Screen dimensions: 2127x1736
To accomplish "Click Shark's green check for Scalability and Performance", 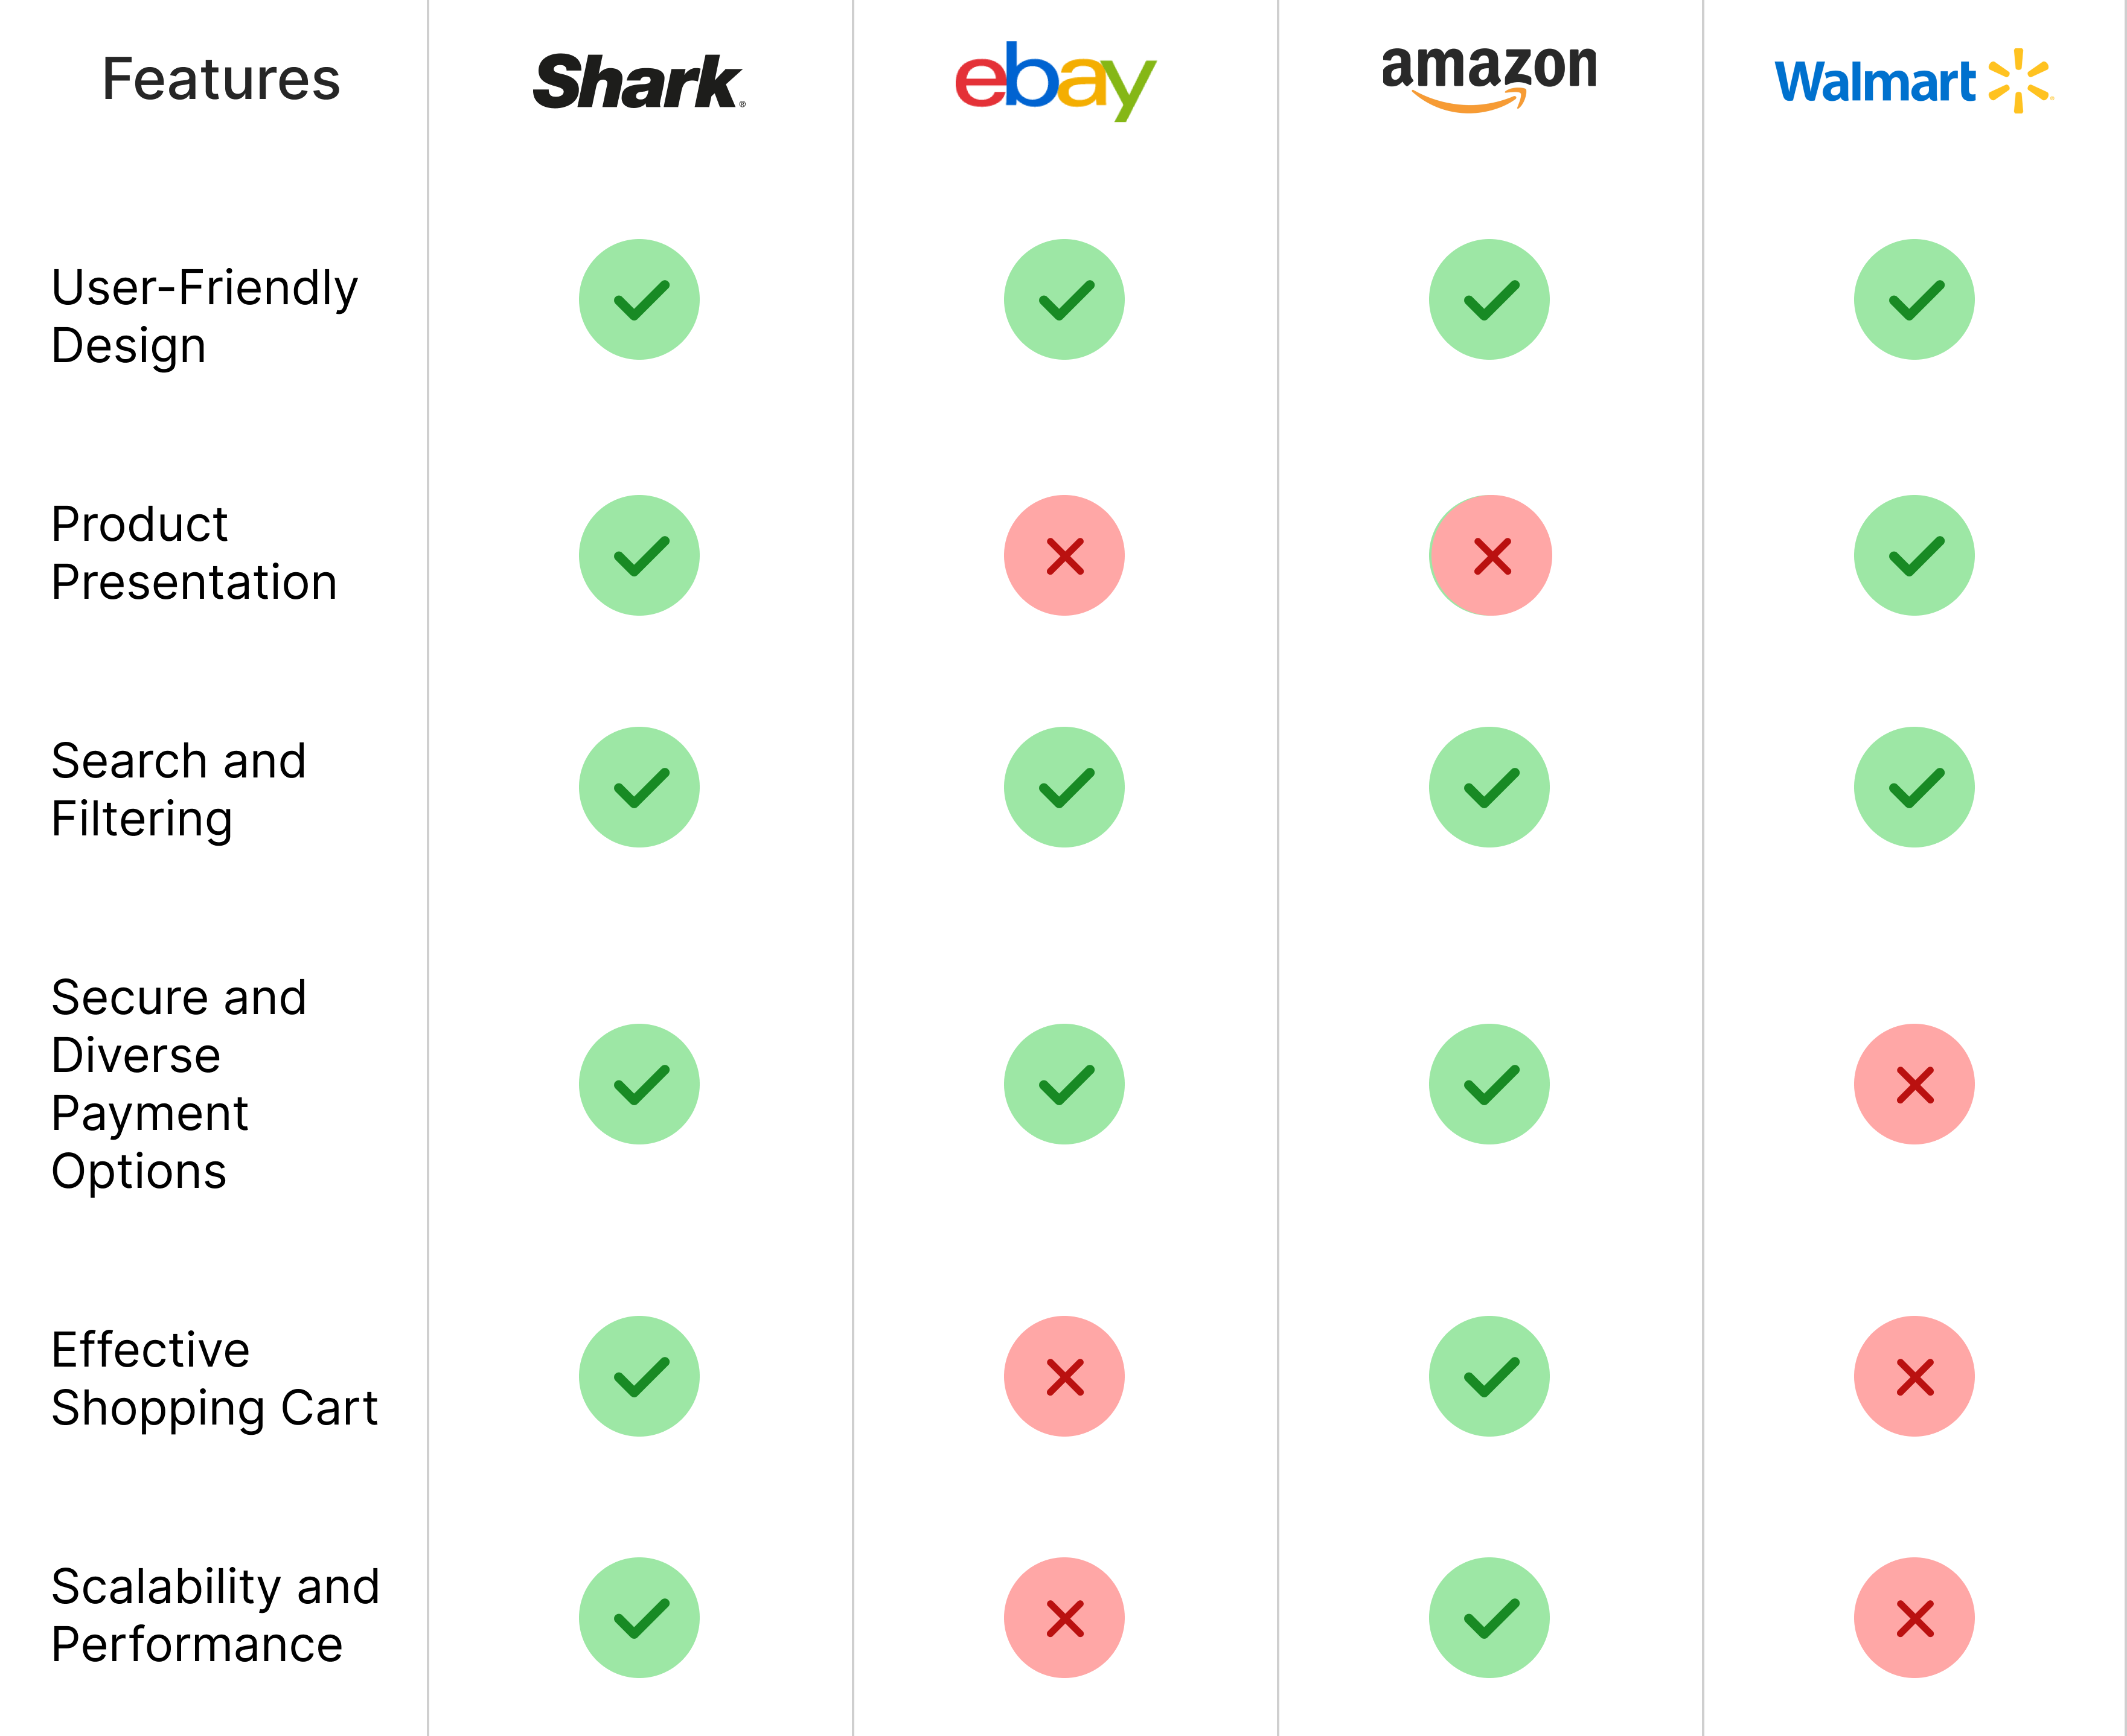I will pyautogui.click(x=639, y=1617).
